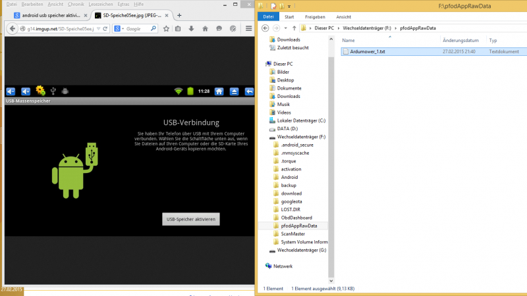The image size is (527, 296).
Task: Open .android_secure folder in tree
Action: 297,145
